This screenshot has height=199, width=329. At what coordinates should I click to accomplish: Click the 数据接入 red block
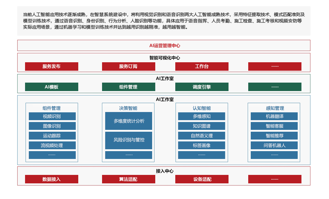(x=52, y=179)
